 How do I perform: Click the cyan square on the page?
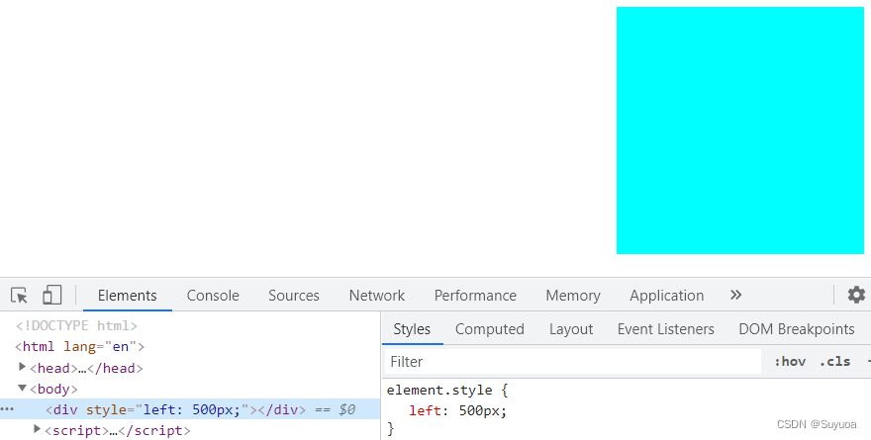740,131
